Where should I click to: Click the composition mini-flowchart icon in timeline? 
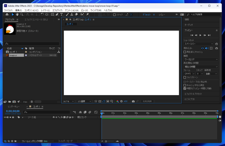tap(74, 112)
